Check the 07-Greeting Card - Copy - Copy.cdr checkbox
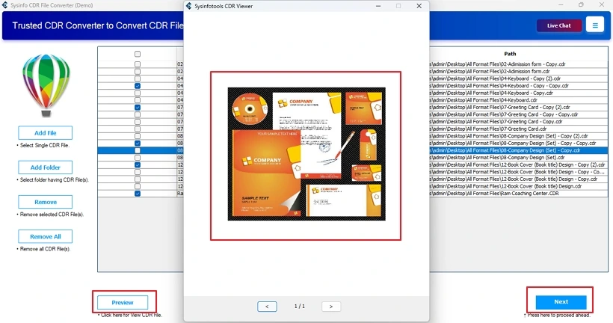The width and height of the screenshot is (613, 323). pos(138,114)
